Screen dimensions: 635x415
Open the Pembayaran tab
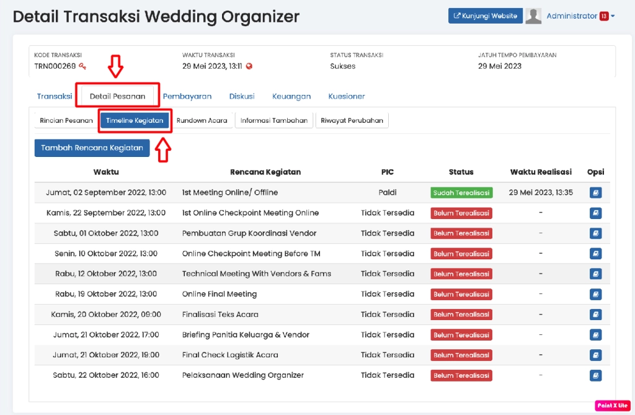click(x=187, y=96)
